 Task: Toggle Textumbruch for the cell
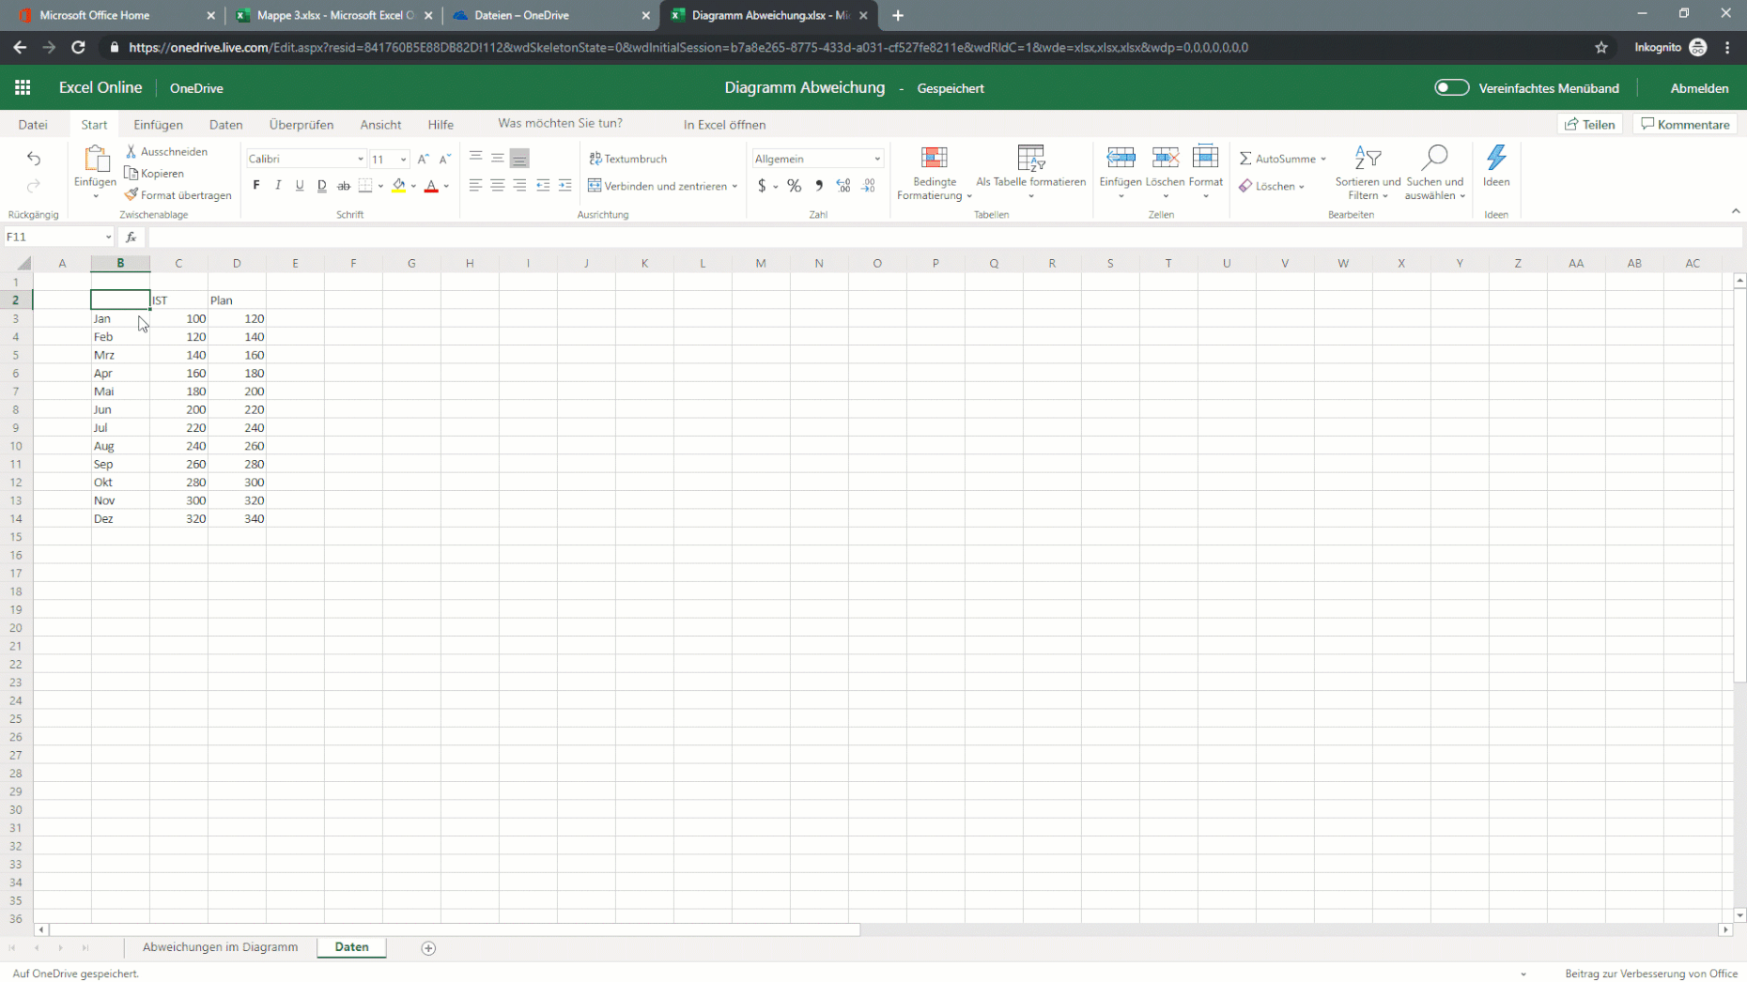point(627,159)
